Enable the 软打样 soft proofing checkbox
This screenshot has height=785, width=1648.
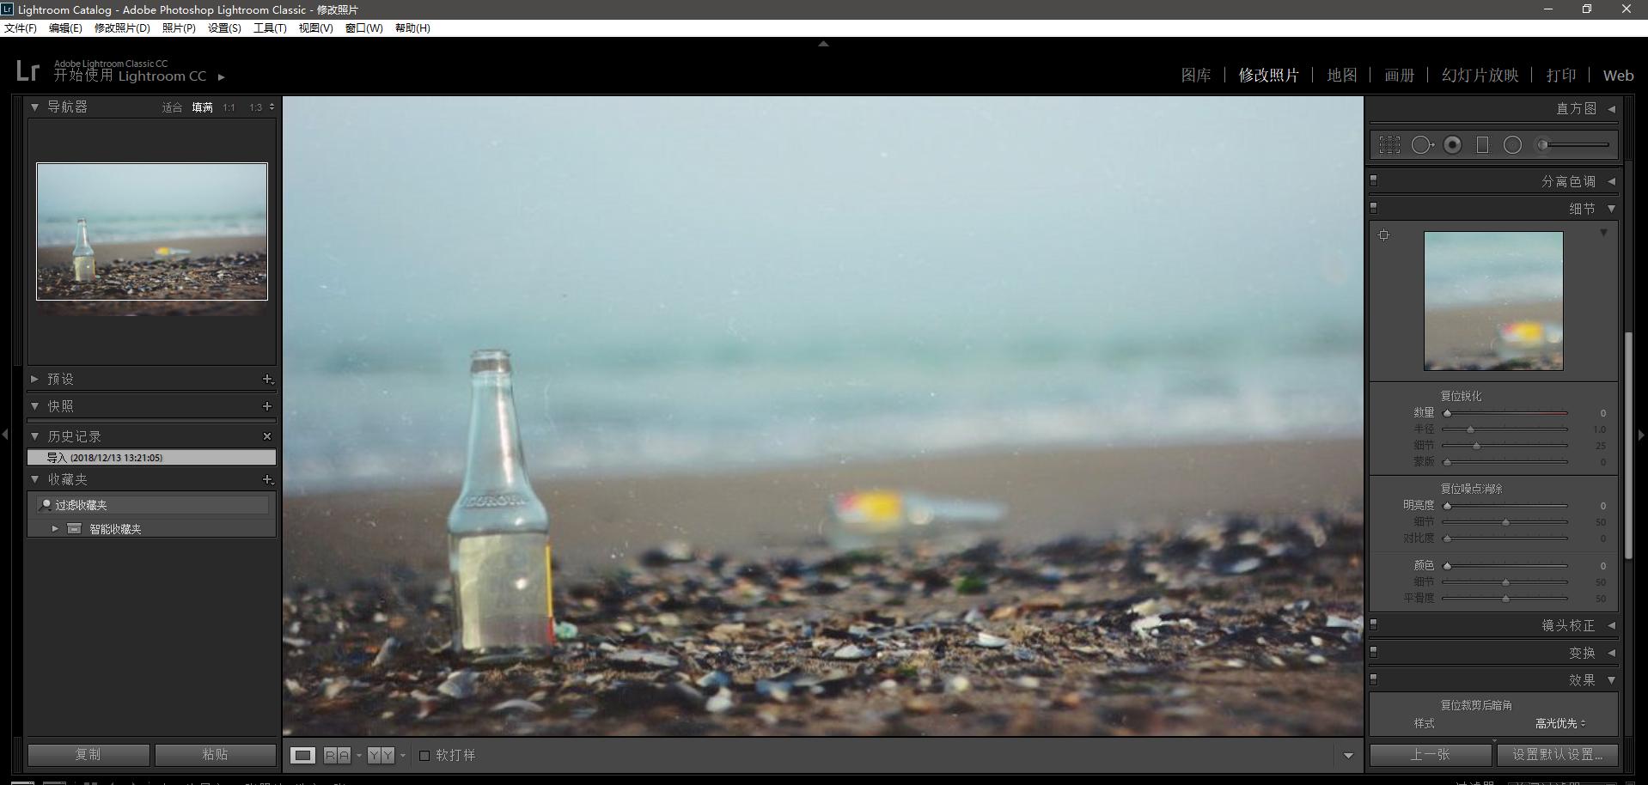[x=424, y=756]
